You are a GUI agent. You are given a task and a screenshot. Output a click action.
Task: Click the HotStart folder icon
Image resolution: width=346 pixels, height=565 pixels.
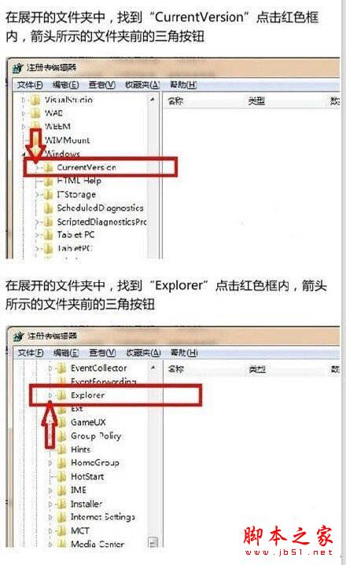tap(62, 476)
